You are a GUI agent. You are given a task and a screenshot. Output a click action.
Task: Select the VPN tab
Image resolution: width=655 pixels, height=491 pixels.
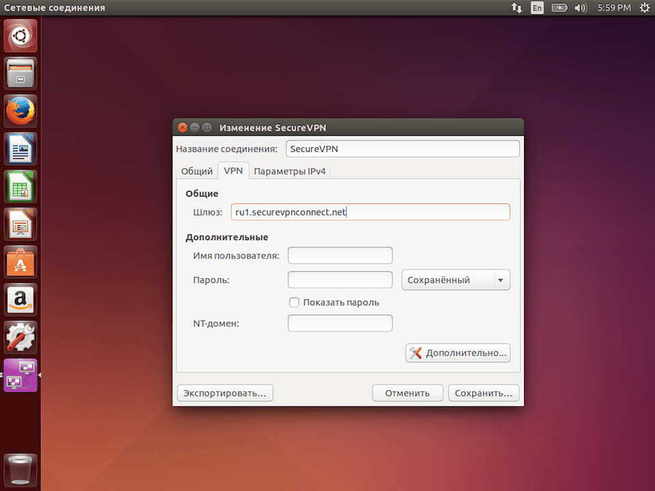pyautogui.click(x=233, y=171)
